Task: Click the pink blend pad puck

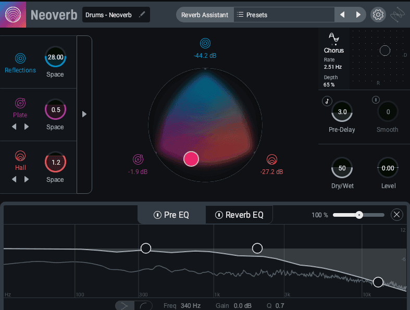Action: pyautogui.click(x=191, y=159)
